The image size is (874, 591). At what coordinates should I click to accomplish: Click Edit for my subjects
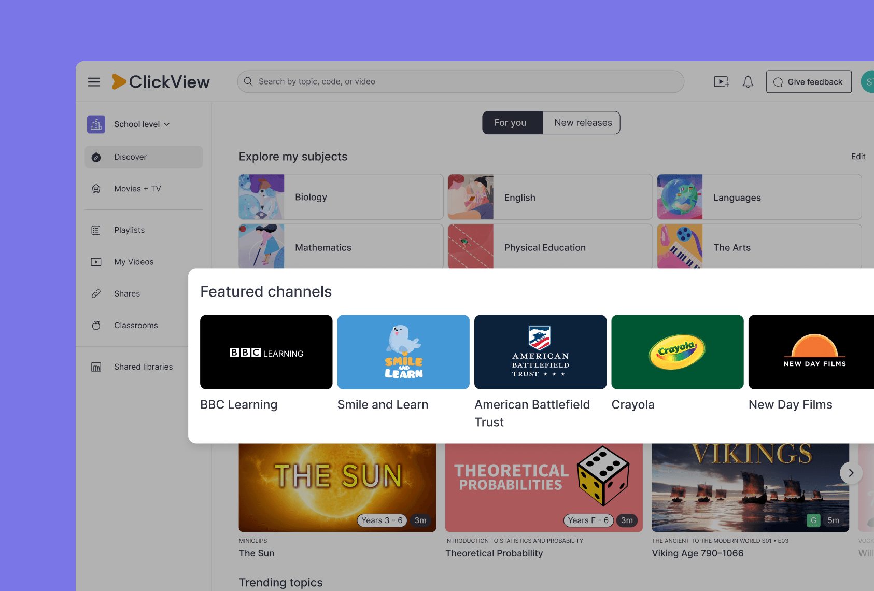[858, 157]
